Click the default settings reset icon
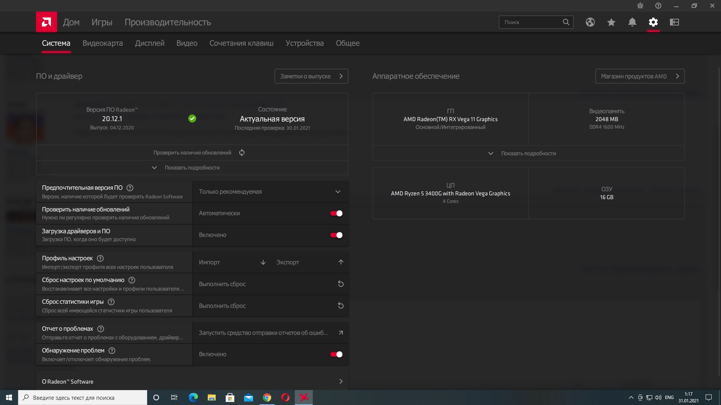The width and height of the screenshot is (721, 405). coord(341,284)
